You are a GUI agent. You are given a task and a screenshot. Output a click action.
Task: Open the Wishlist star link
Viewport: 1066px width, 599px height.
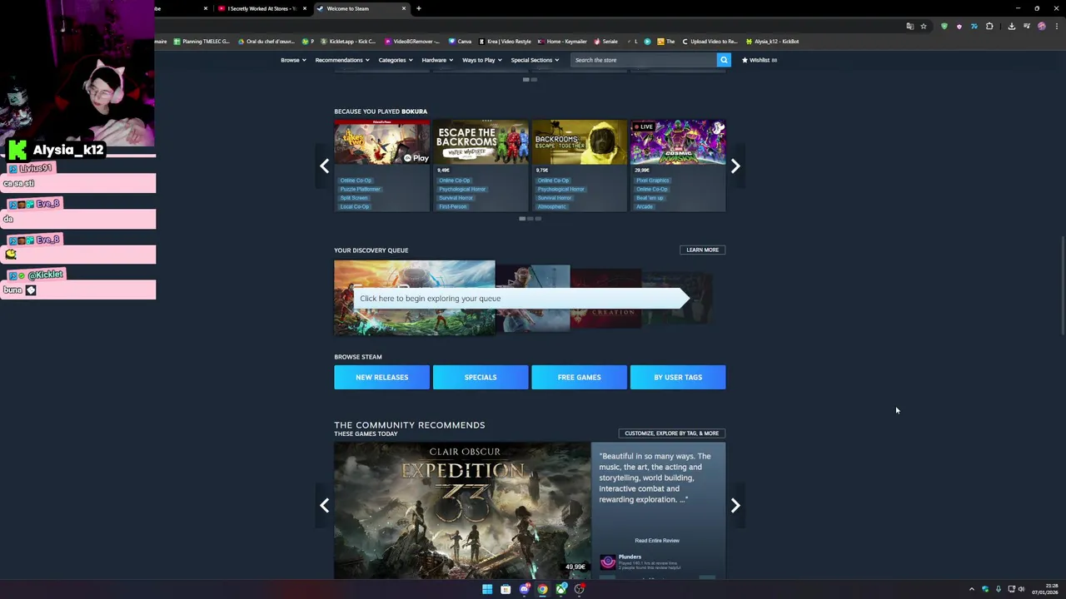pos(760,60)
